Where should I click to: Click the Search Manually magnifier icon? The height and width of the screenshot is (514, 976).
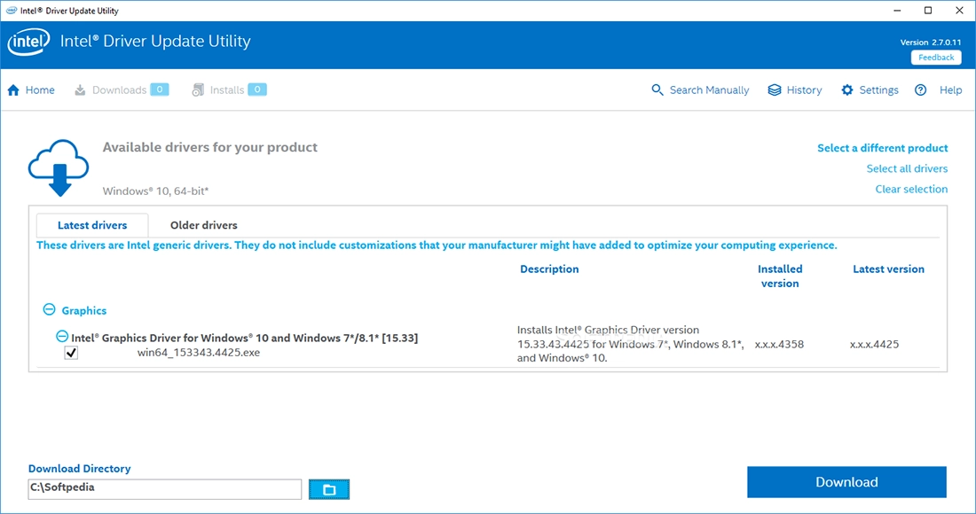657,90
